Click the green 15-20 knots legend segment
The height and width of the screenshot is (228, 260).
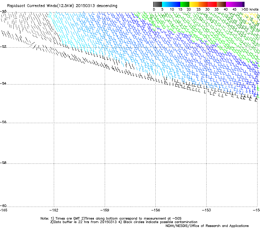click(185, 4)
